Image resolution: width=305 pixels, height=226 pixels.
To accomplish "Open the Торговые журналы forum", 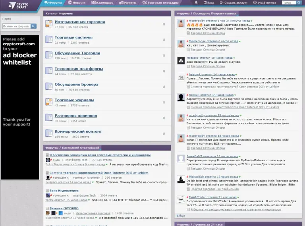I will 75,100.
